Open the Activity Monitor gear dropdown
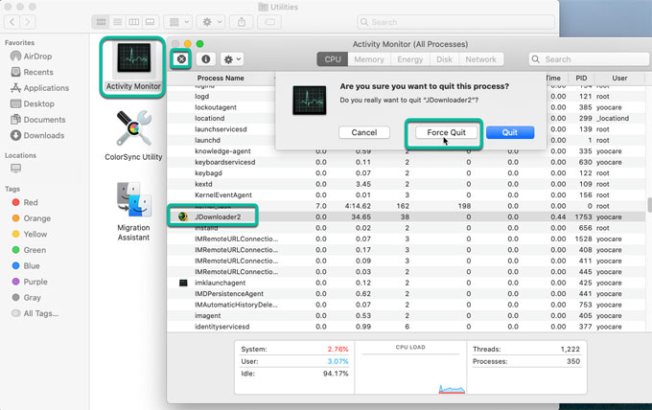 coord(231,59)
